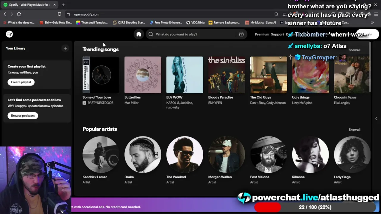Open the Shiny Gold Help Thread bookmark
This screenshot has width=381, height=214.
click(x=56, y=23)
